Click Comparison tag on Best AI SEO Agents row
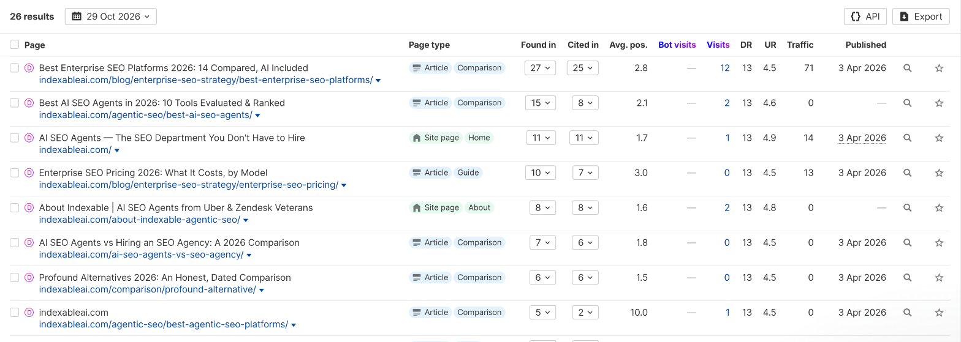 coord(480,103)
